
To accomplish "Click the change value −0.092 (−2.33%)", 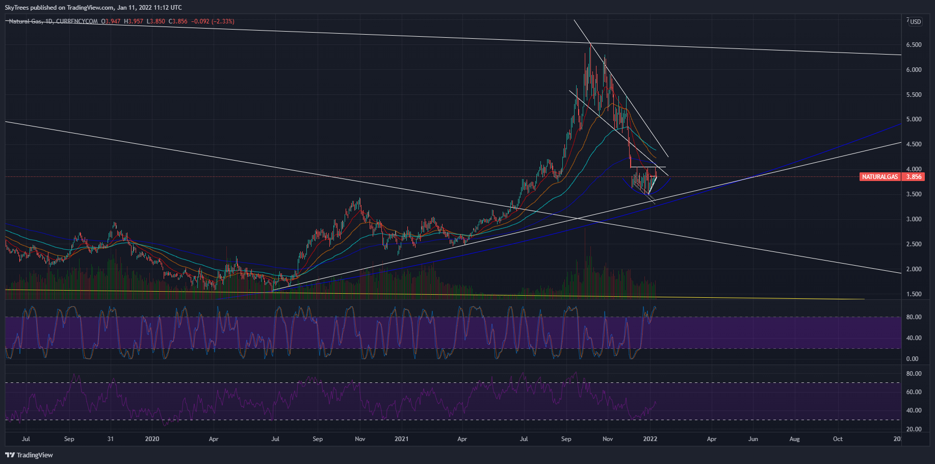I will click(213, 21).
